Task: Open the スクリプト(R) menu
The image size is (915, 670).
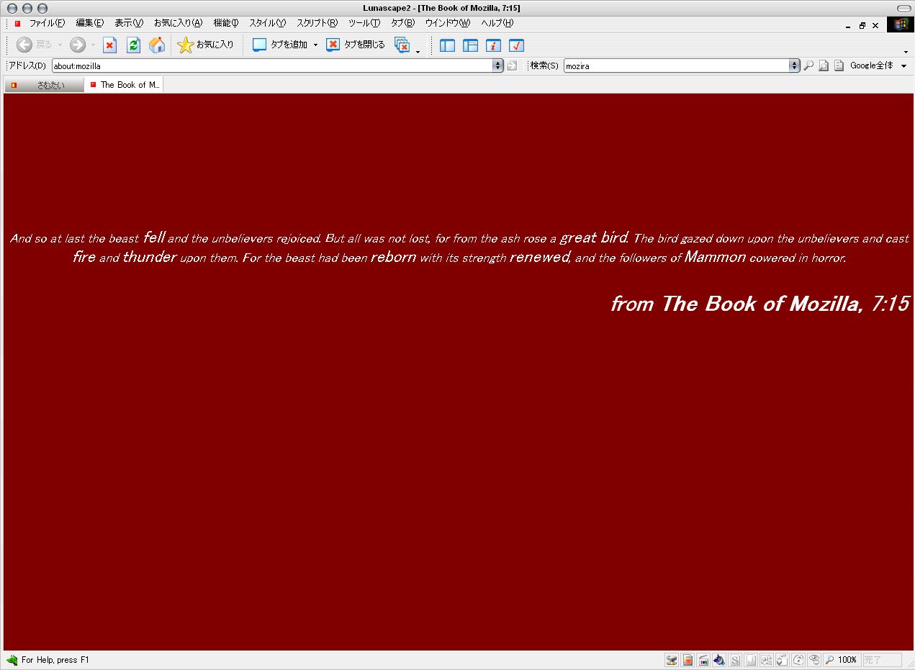Action: click(x=317, y=24)
